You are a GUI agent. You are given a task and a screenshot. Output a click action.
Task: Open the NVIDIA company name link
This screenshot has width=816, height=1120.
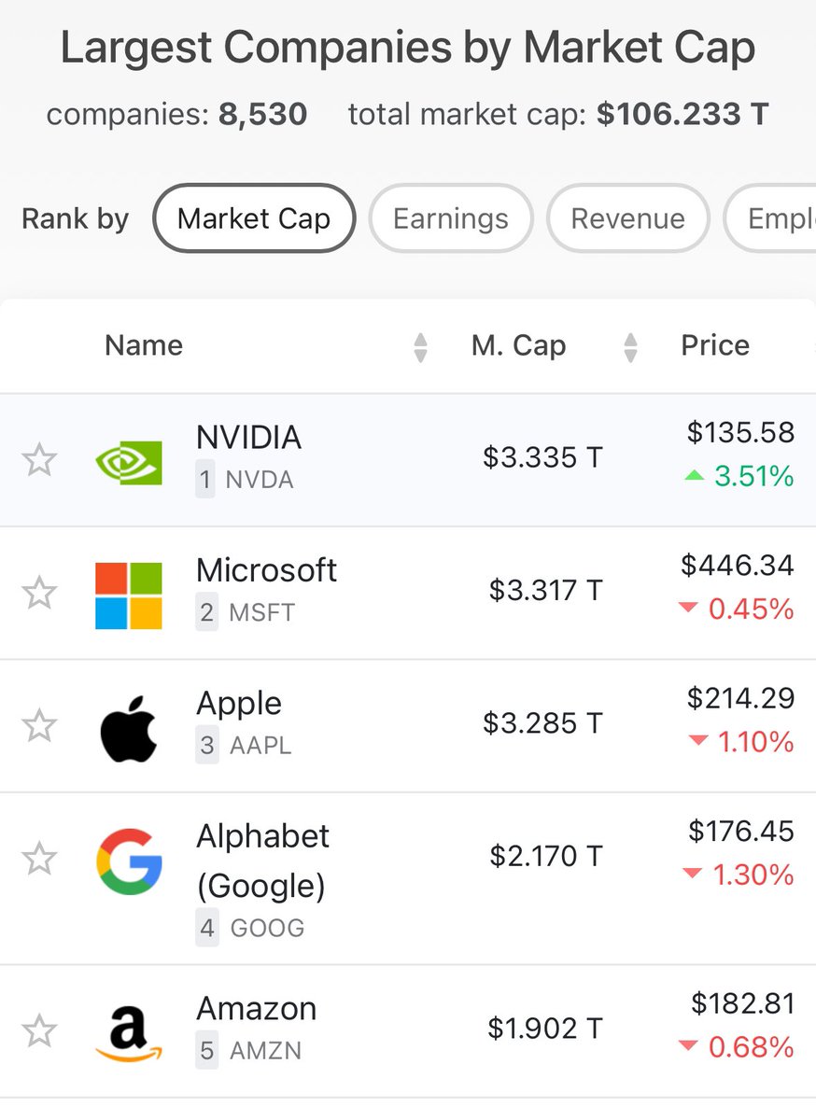pos(248,437)
